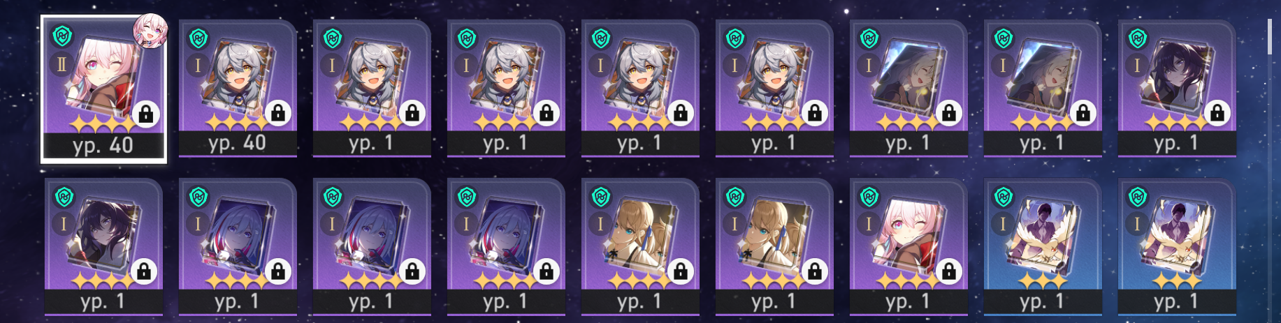The width and height of the screenshot is (1281, 323).
Task: Click superimposition I badge on pink-haired ур. 1 card
Action: 868,224
